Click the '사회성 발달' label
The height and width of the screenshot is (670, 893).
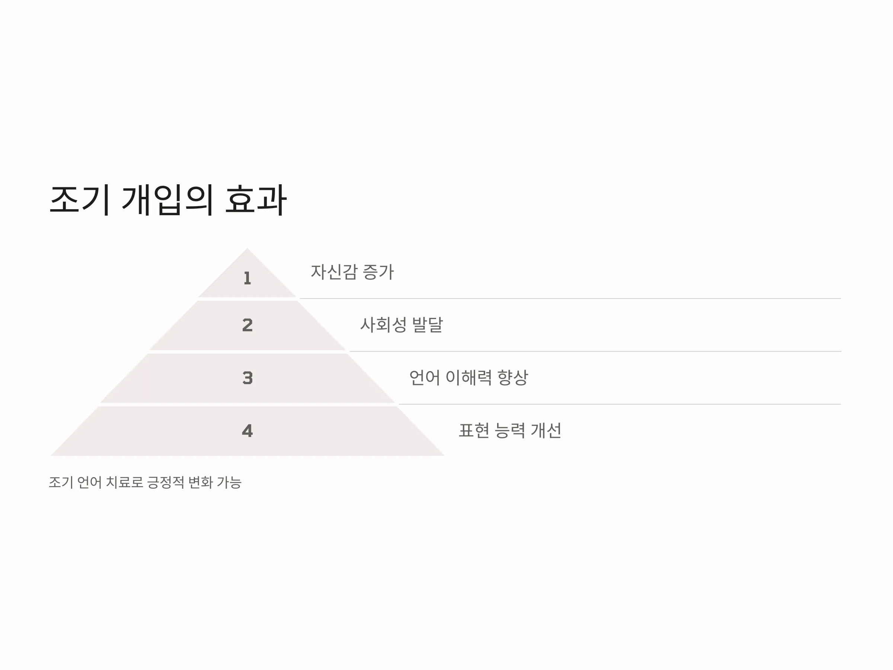pyautogui.click(x=402, y=325)
